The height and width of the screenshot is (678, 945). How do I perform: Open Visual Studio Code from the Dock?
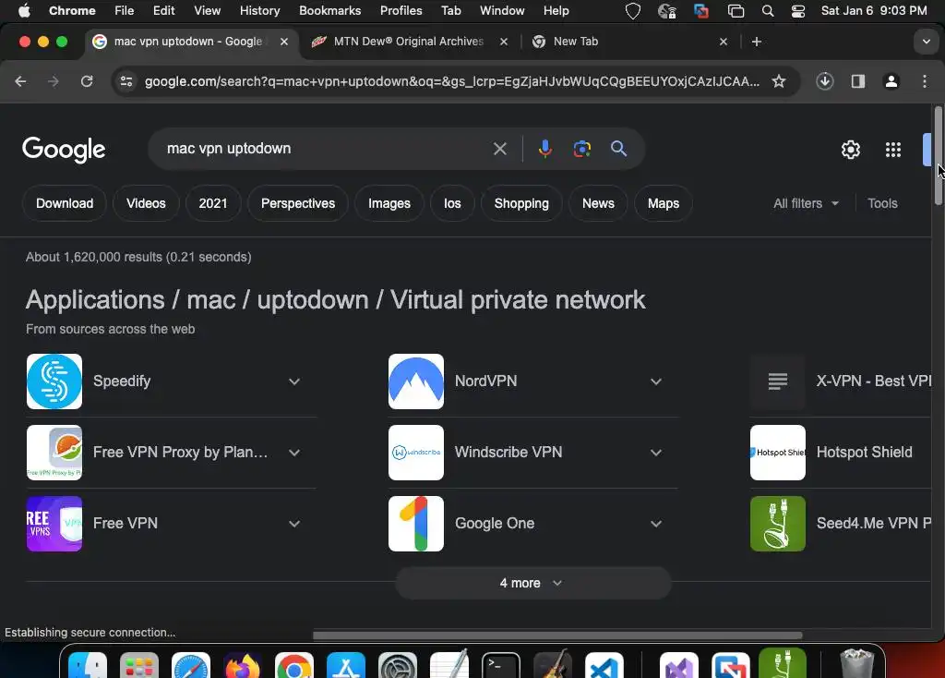(x=604, y=666)
